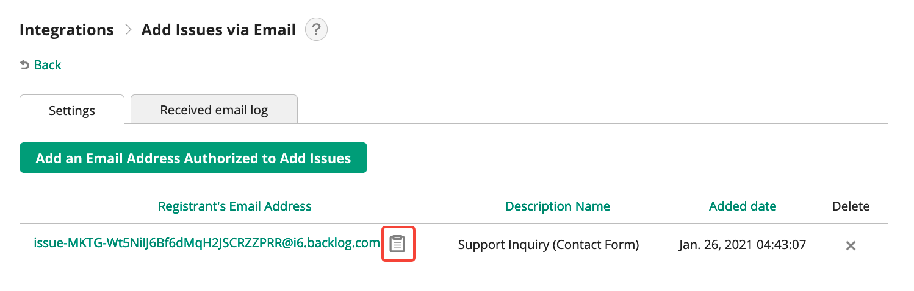Delete the Support Inquiry email entry
This screenshot has width=914, height=291.
click(851, 245)
